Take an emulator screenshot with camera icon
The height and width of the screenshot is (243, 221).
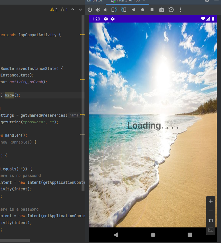pos(162,10)
